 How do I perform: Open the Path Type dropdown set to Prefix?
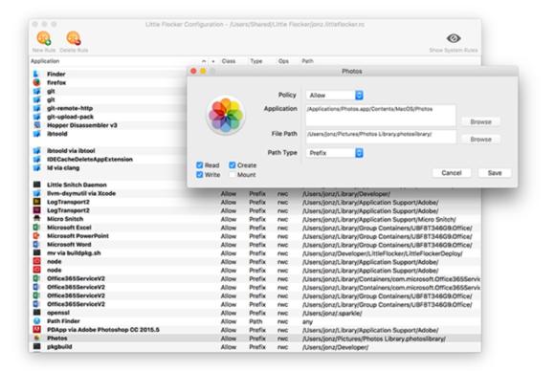(335, 153)
